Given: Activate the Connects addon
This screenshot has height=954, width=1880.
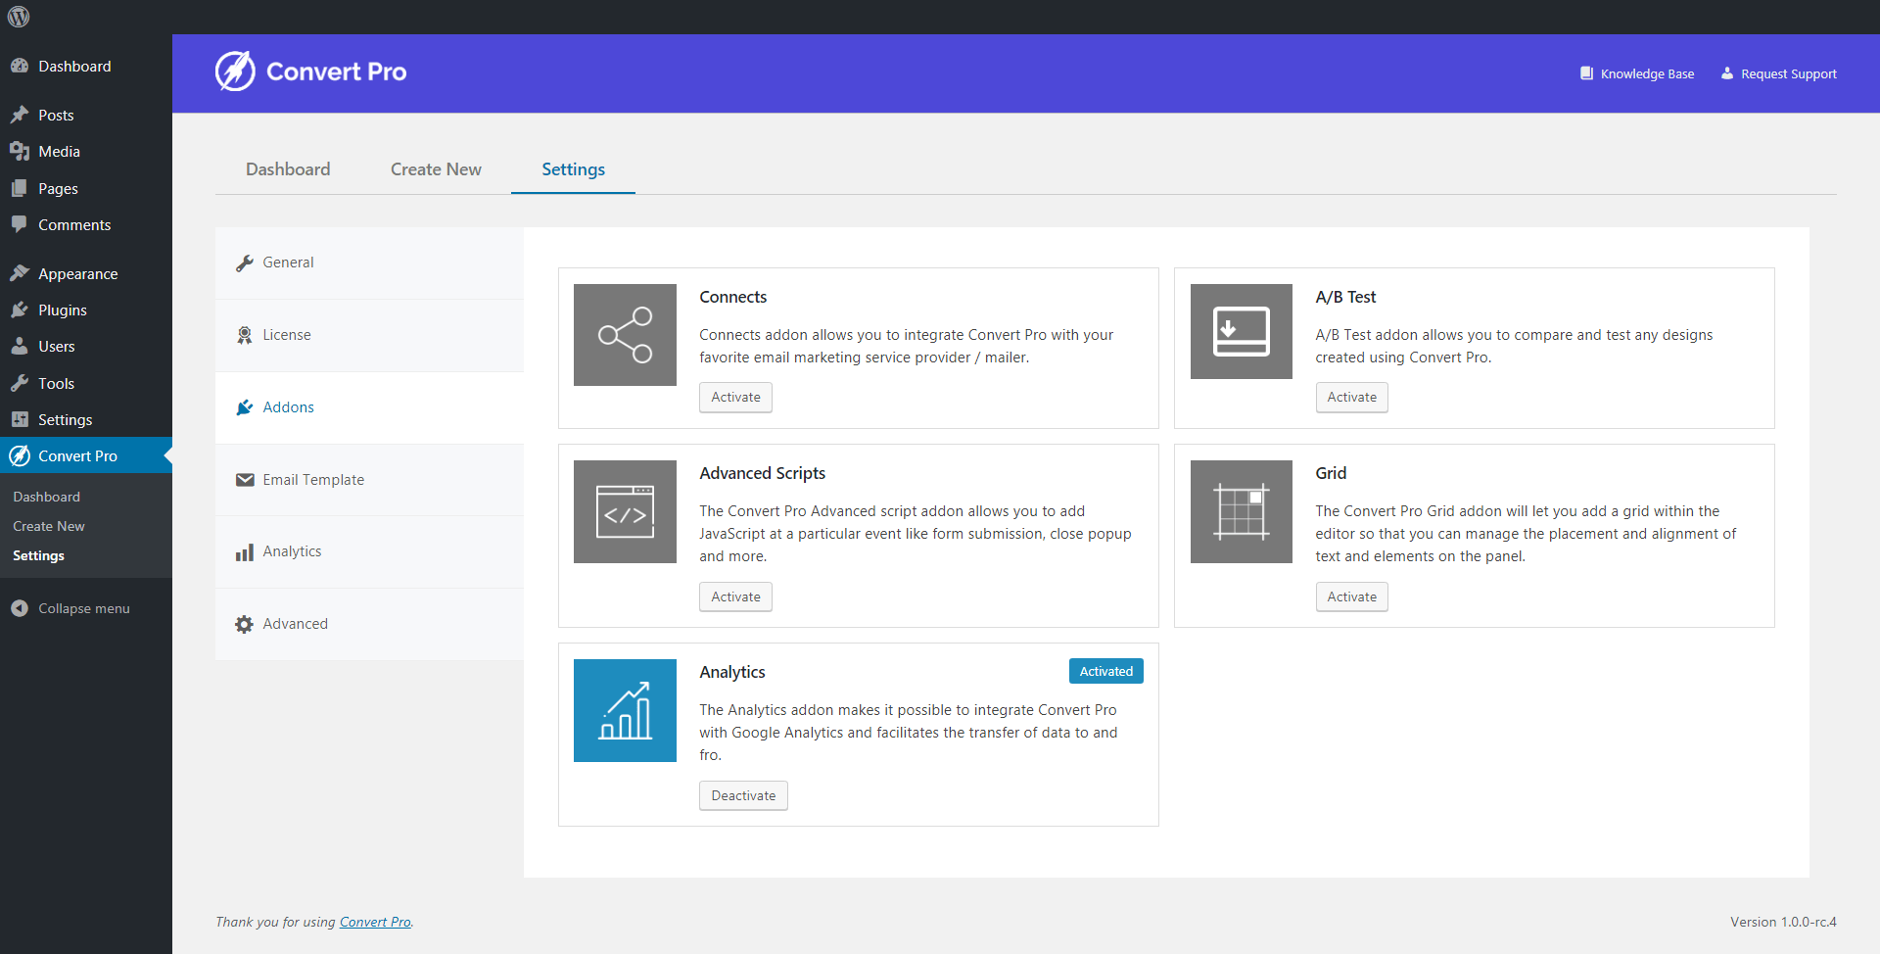Looking at the screenshot, I should 735,397.
